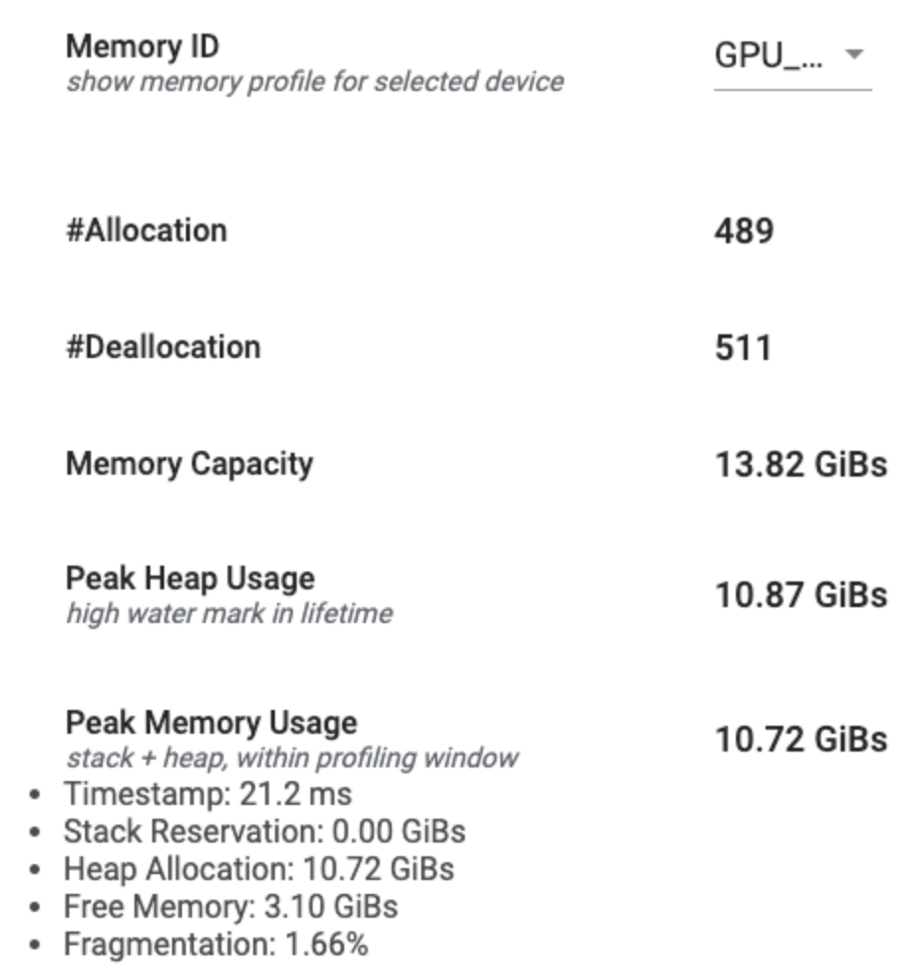Screen dimensions: 906x975
Task: Select the #Allocation label
Action: click(x=146, y=230)
